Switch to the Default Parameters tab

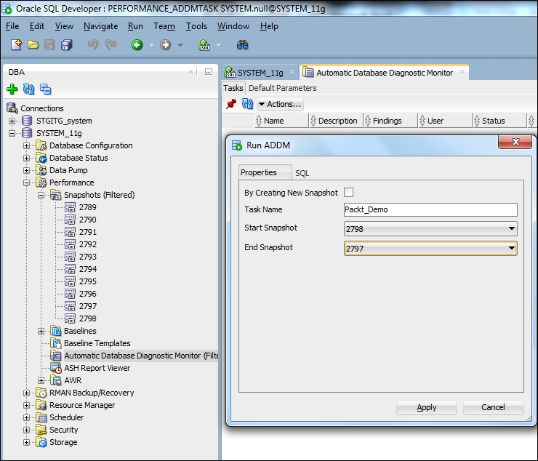(282, 88)
